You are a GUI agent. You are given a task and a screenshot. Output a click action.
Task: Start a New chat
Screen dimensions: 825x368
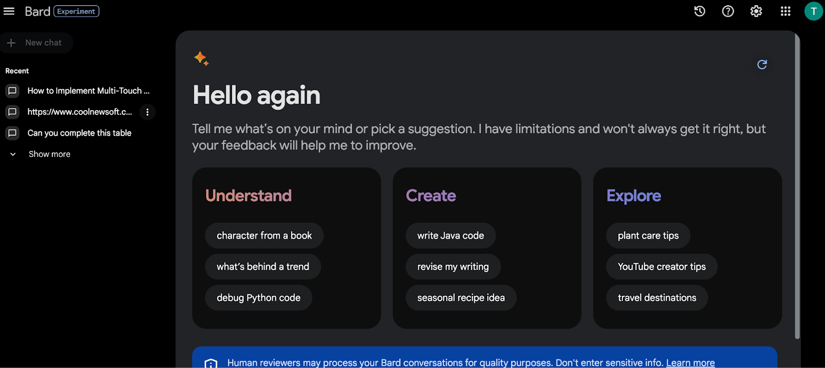(37, 43)
